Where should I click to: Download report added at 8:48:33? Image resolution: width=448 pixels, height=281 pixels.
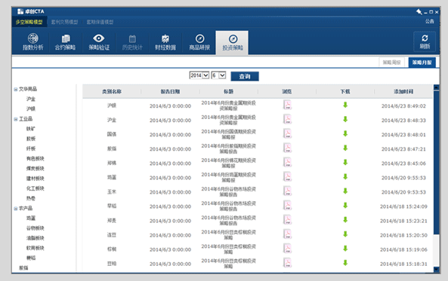(345, 119)
